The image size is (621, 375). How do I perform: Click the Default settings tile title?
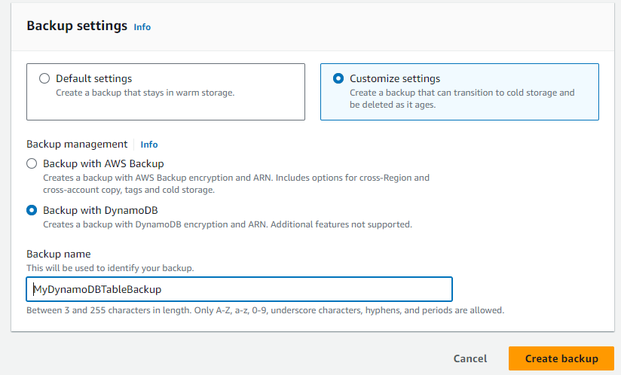(93, 78)
